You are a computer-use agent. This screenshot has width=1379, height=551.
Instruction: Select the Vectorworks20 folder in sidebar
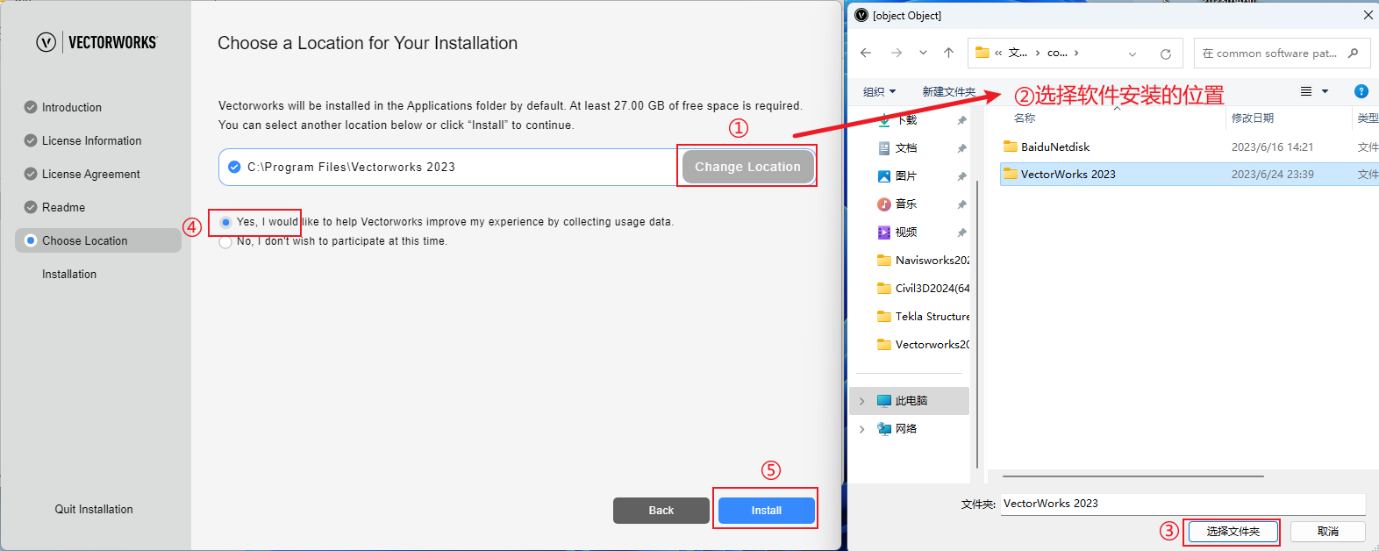[x=924, y=345]
